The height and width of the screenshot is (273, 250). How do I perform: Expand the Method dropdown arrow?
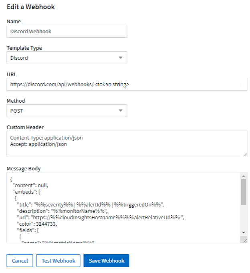click(x=121, y=111)
